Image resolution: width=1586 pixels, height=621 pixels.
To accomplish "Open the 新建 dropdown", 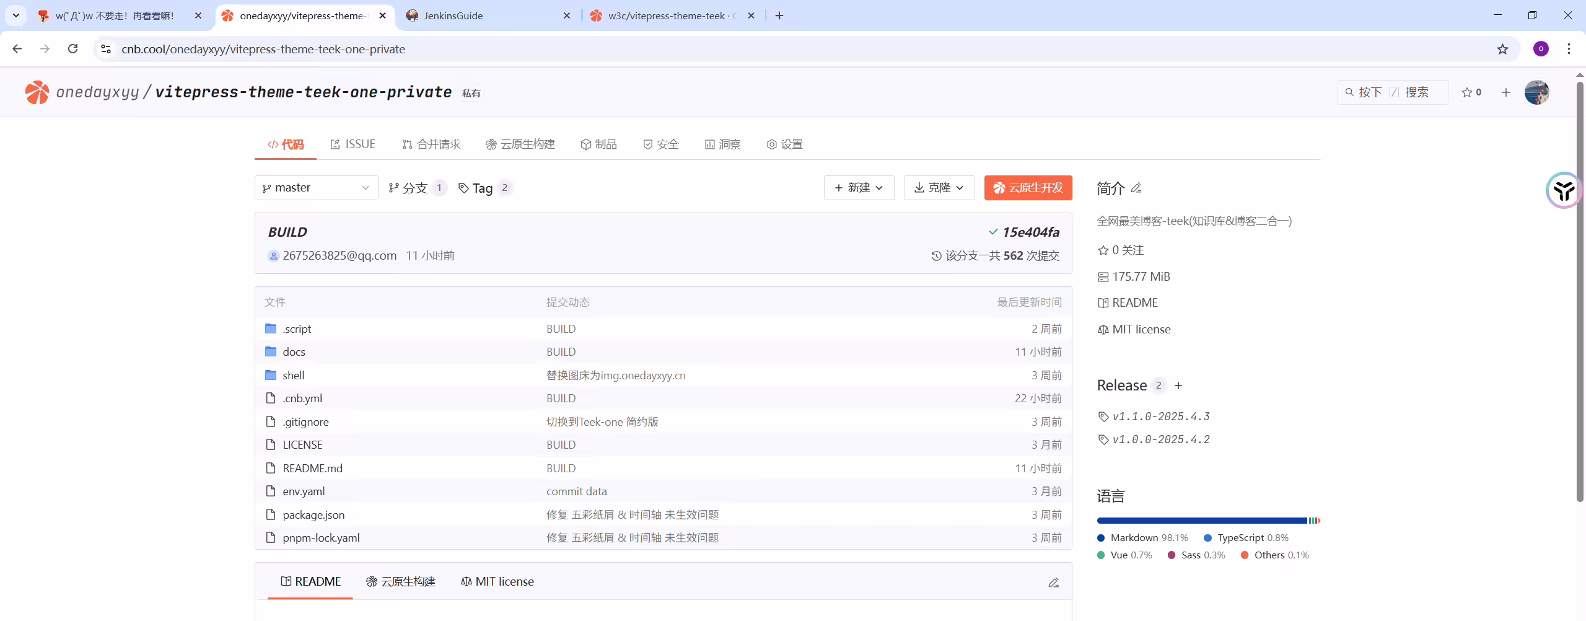I will click(859, 188).
